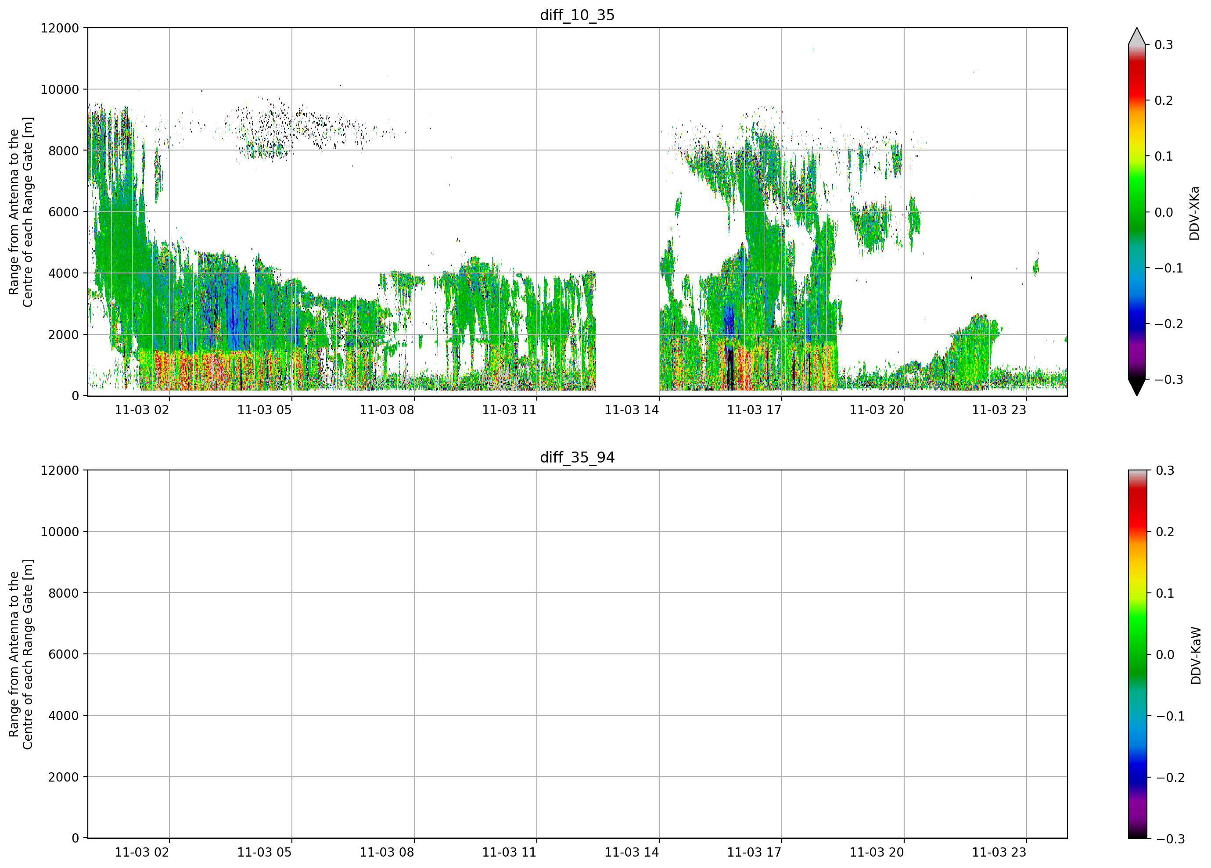
Task: Click black lower extend arrow of DDV-XKa colorbar
Action: [1137, 387]
